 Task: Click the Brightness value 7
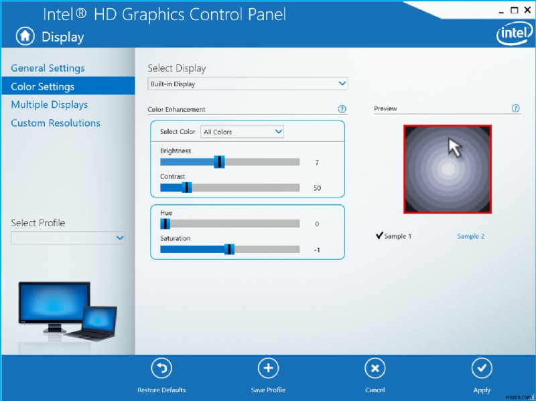click(x=317, y=163)
